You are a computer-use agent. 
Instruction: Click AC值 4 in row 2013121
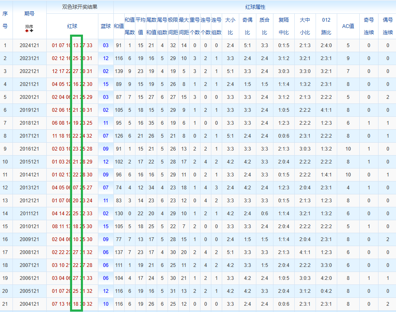(348, 188)
